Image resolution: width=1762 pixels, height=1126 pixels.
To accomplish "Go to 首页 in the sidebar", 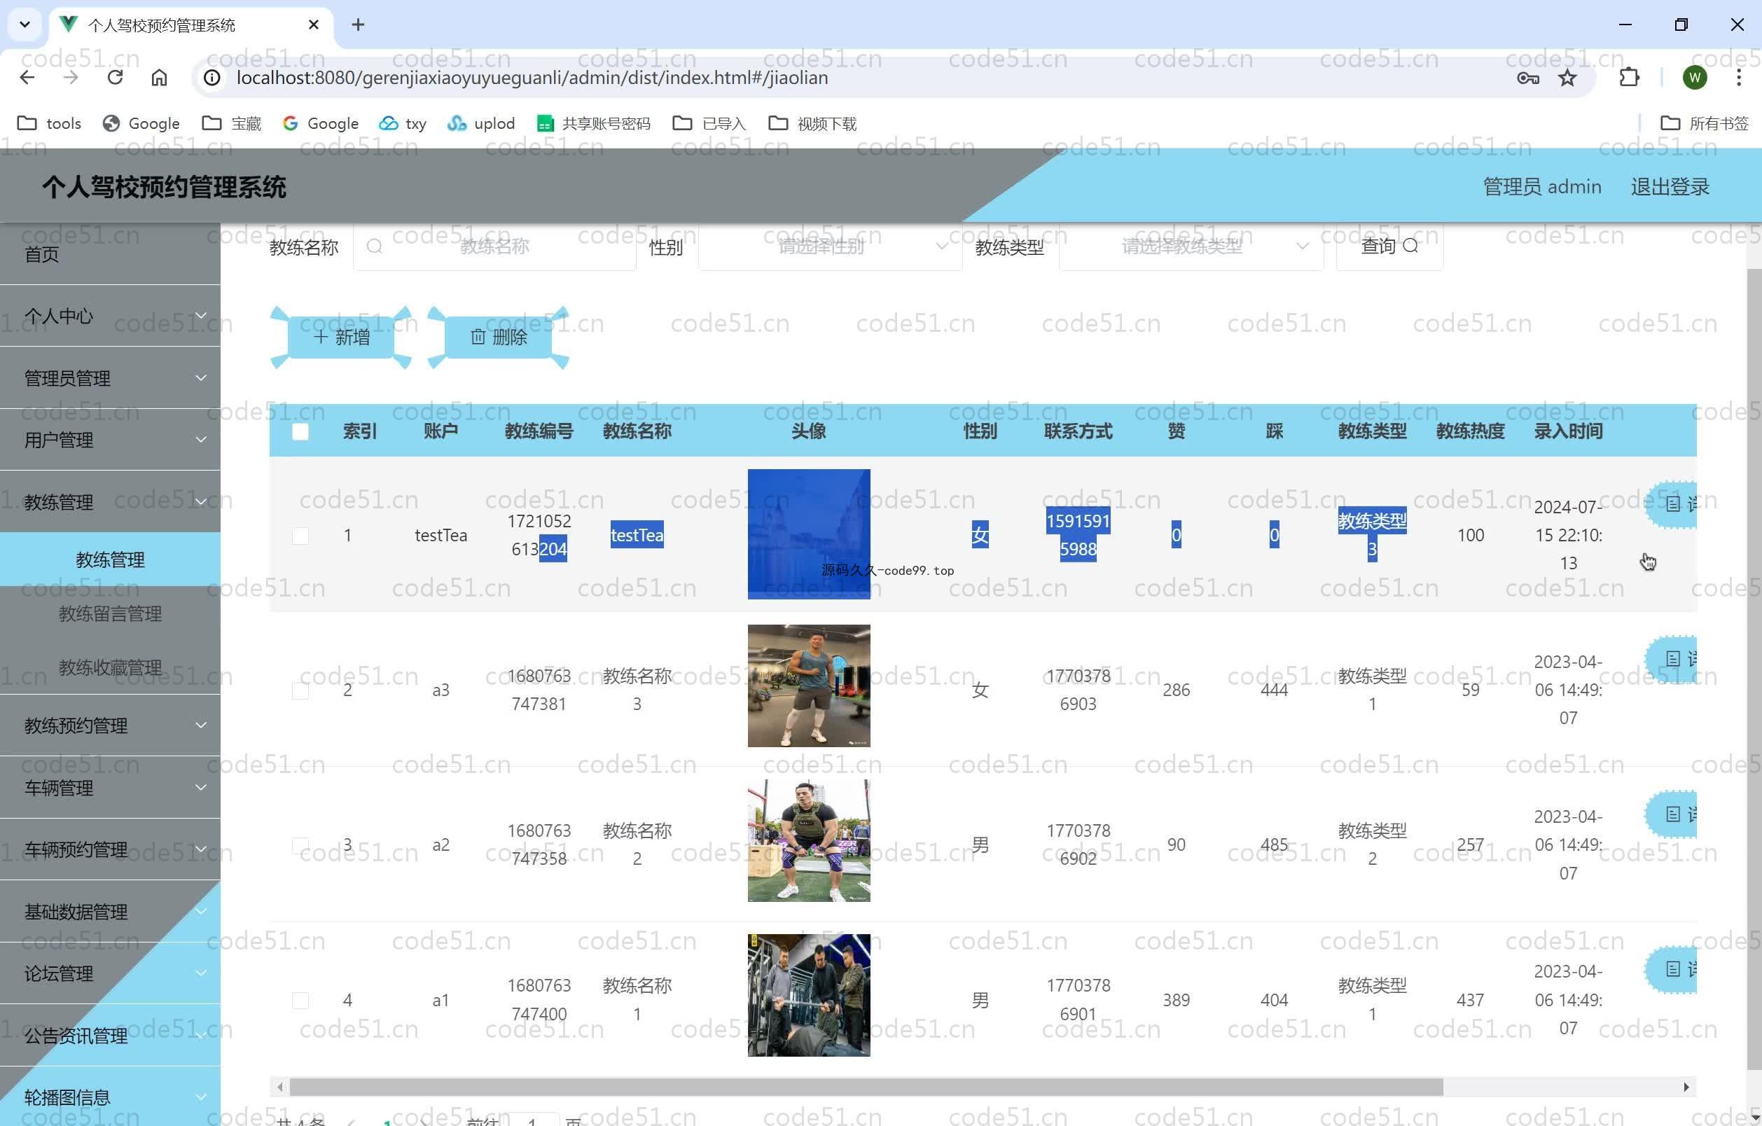I will click(x=110, y=254).
